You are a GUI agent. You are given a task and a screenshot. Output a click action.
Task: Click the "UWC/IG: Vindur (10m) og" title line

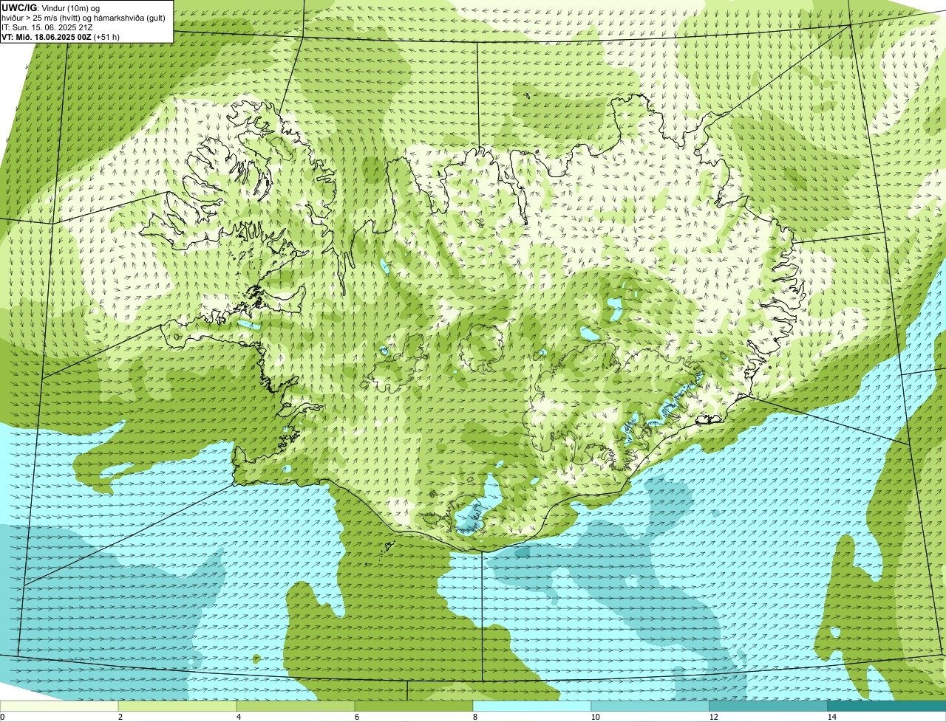(x=51, y=8)
